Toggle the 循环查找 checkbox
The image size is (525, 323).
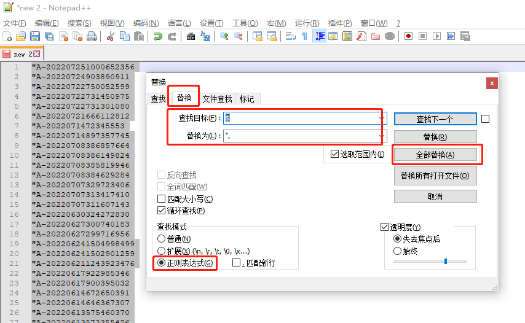162,211
